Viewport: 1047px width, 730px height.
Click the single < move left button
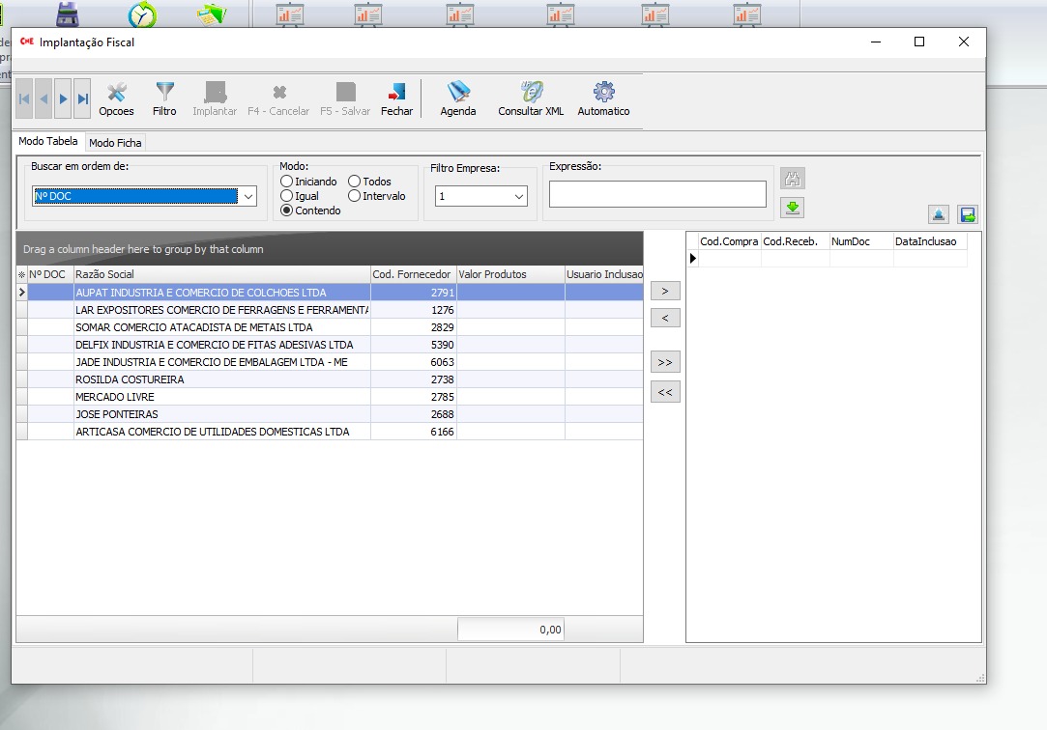coord(665,318)
